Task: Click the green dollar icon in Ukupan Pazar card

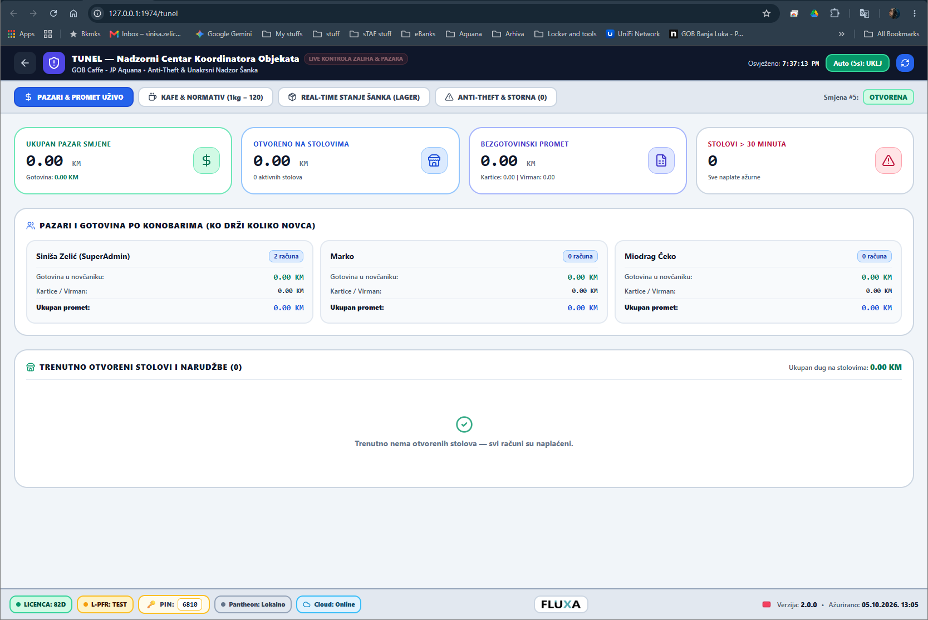Action: point(207,160)
